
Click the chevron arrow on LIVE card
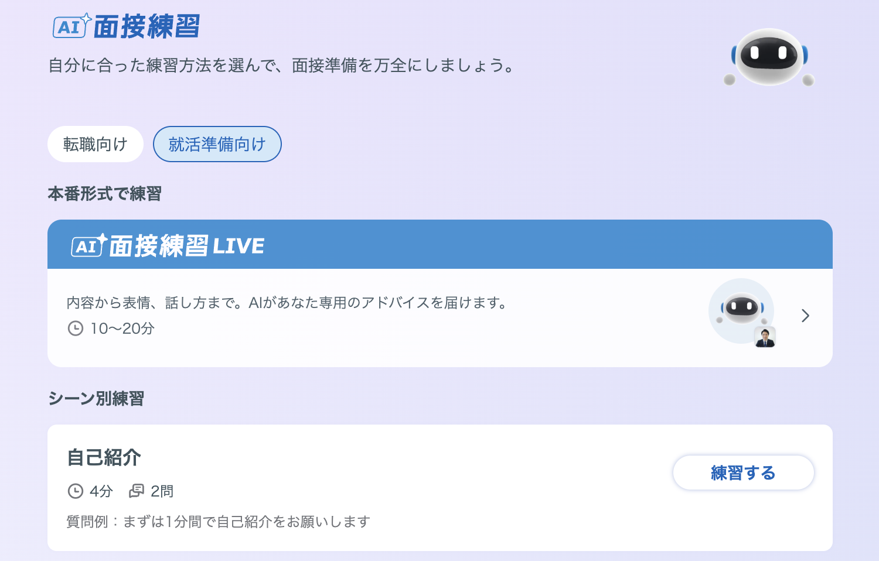click(x=806, y=316)
